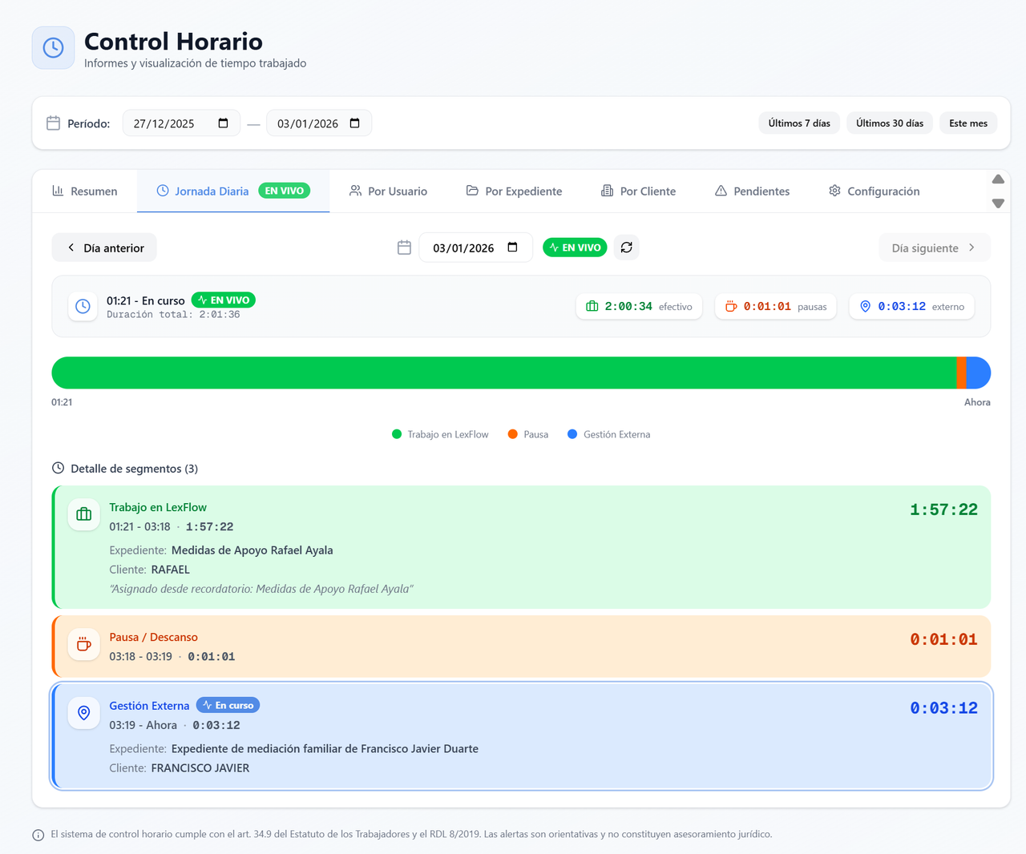1026x854 pixels.
Task: Click the start date field 27/12/2025
Action: [x=181, y=123]
